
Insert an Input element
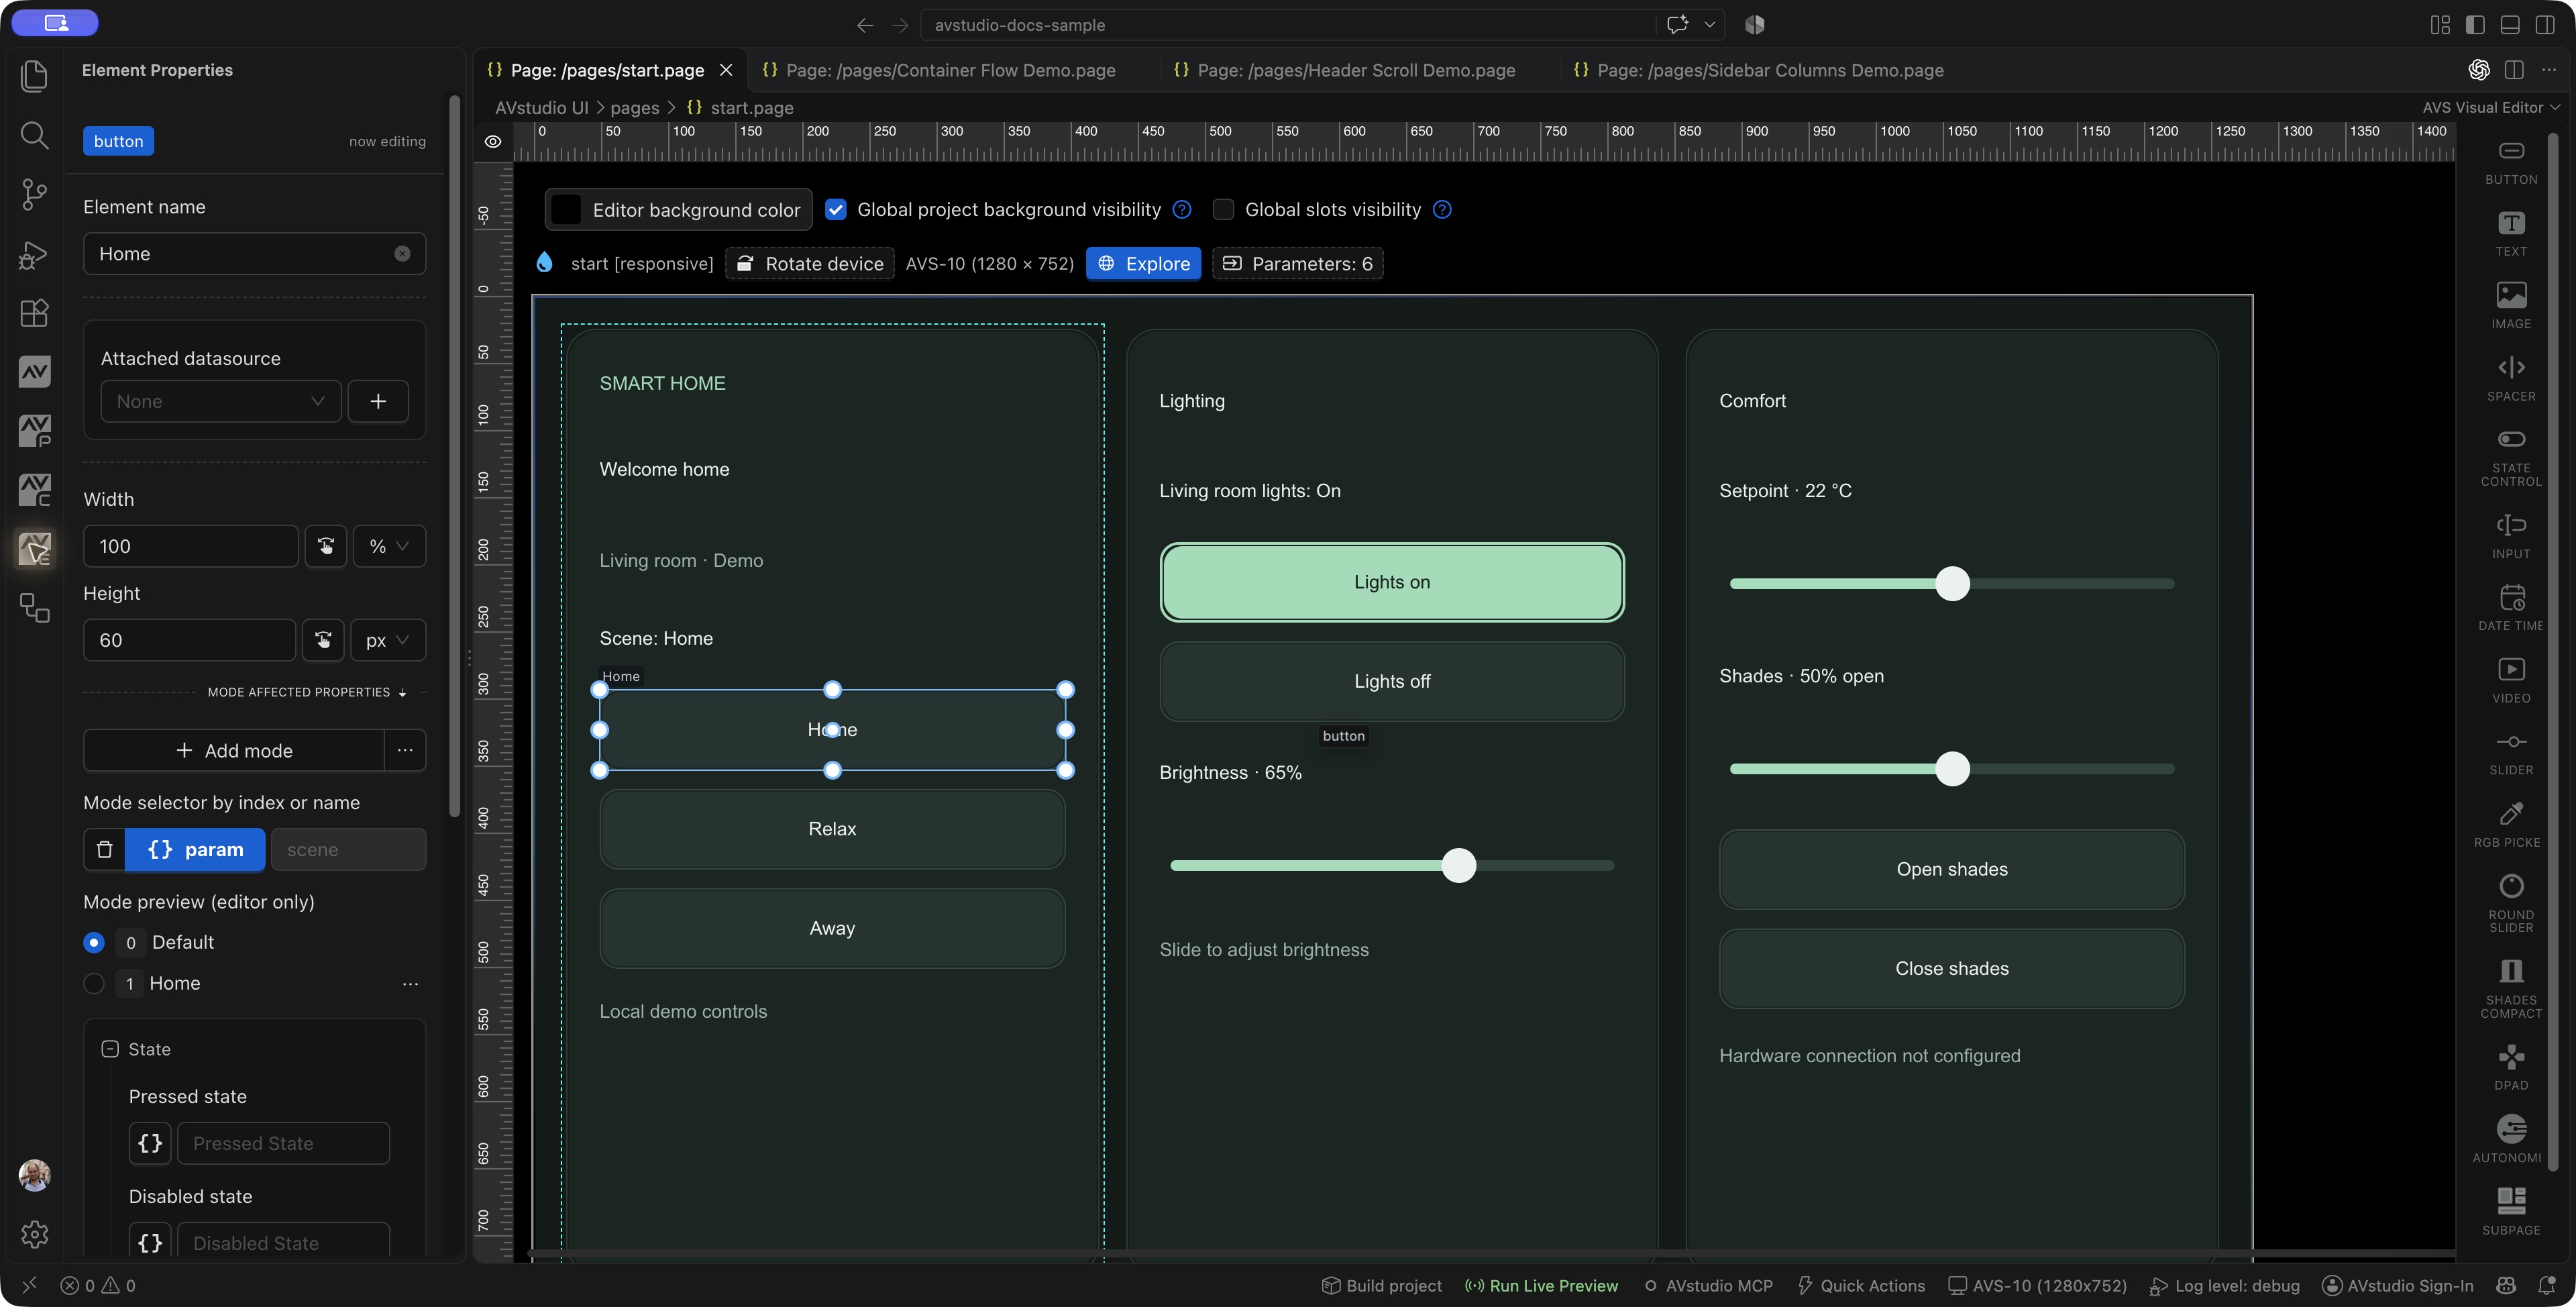(x=2510, y=536)
